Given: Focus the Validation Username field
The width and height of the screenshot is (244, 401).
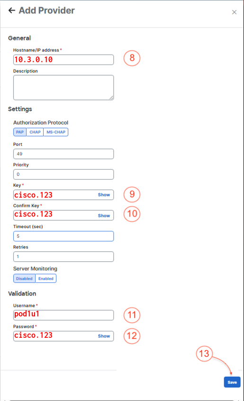Looking at the screenshot, I should 63,315.
